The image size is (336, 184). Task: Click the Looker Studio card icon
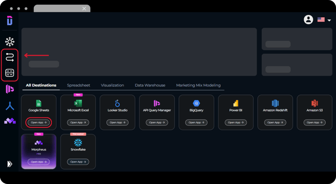[x=117, y=103]
